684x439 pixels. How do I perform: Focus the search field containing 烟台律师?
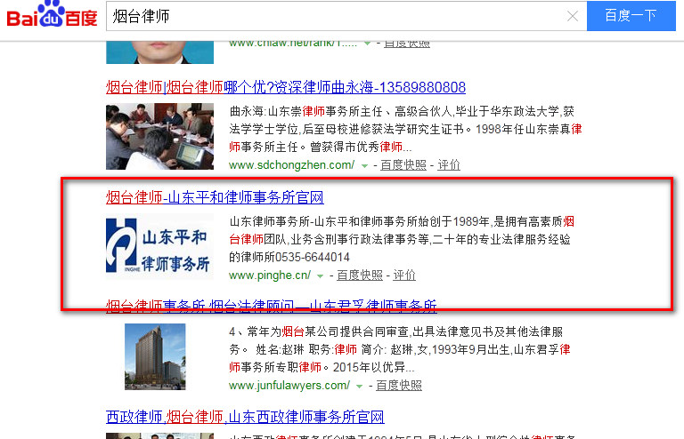(338, 16)
